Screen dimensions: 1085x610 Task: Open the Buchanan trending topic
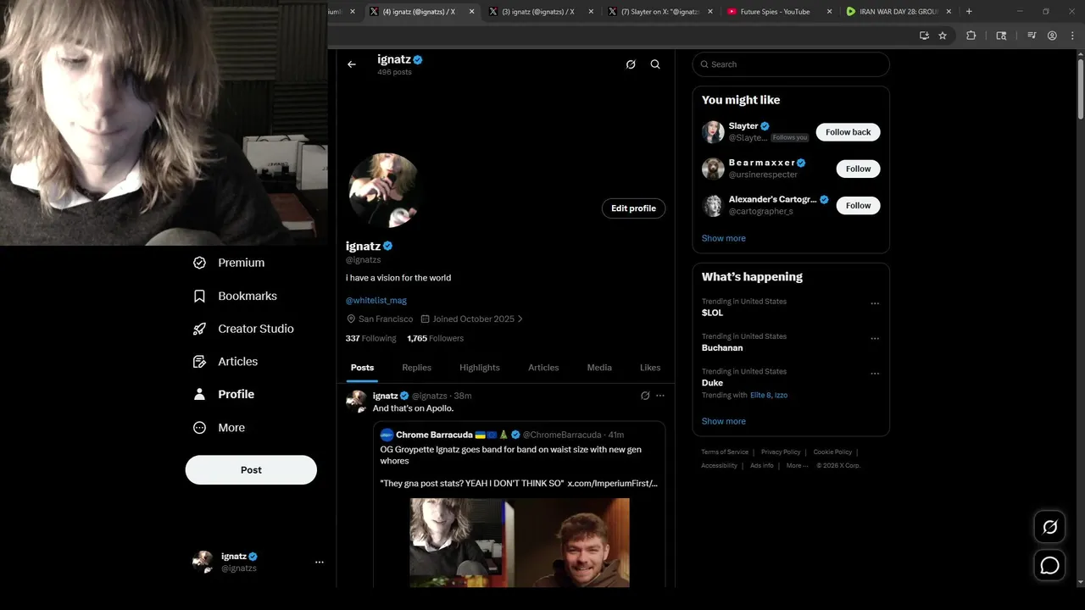(x=722, y=348)
